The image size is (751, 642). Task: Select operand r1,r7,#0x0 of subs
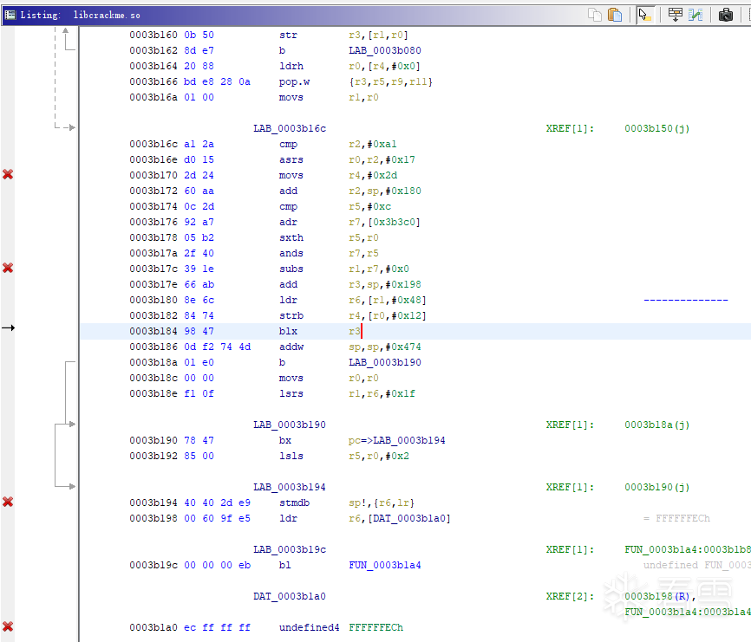tap(378, 269)
